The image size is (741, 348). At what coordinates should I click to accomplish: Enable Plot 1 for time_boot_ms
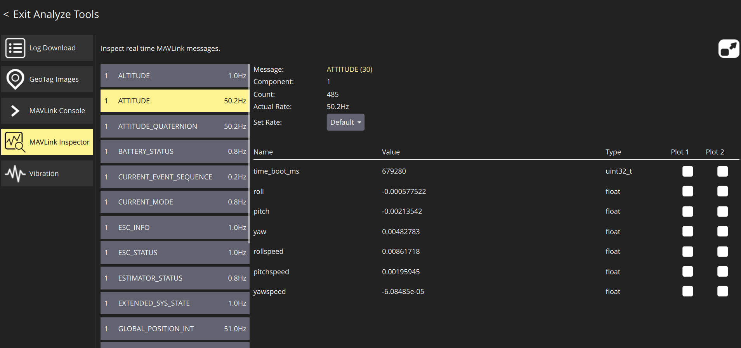click(x=687, y=171)
